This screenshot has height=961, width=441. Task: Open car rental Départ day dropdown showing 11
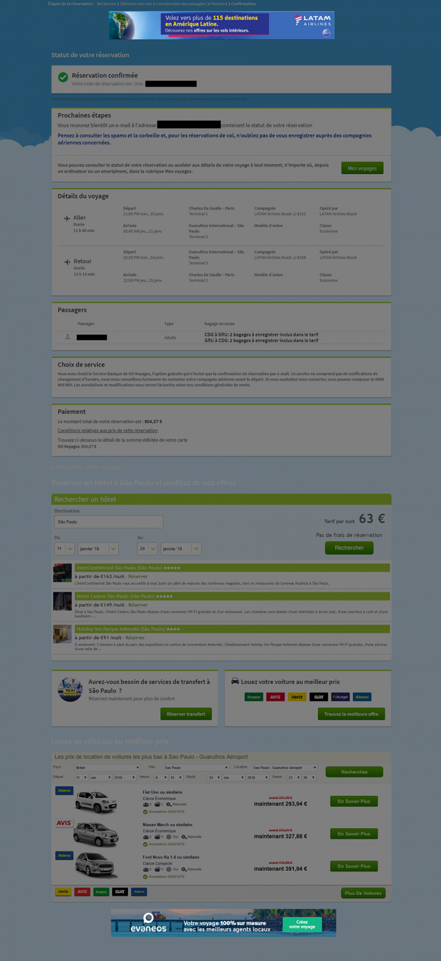click(x=81, y=778)
